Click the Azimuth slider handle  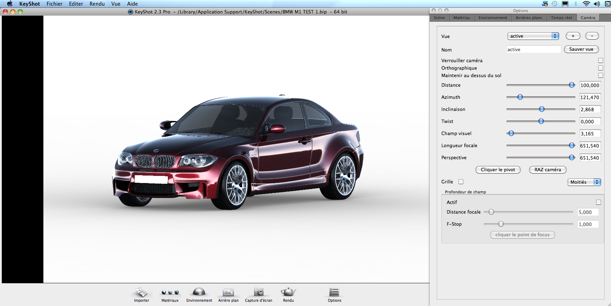tap(520, 97)
